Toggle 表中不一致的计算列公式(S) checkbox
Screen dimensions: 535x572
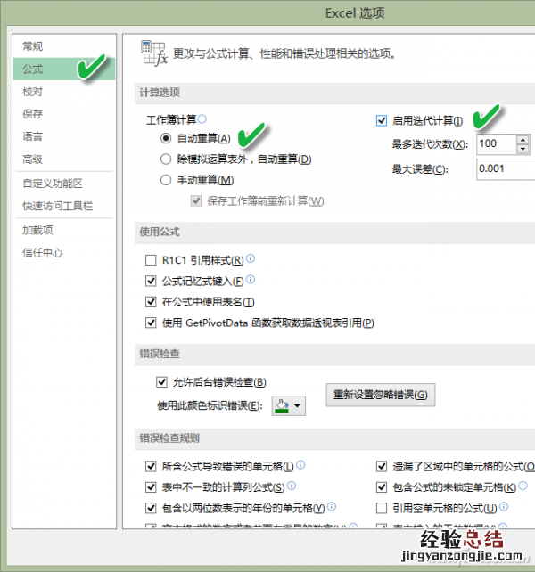(x=151, y=487)
